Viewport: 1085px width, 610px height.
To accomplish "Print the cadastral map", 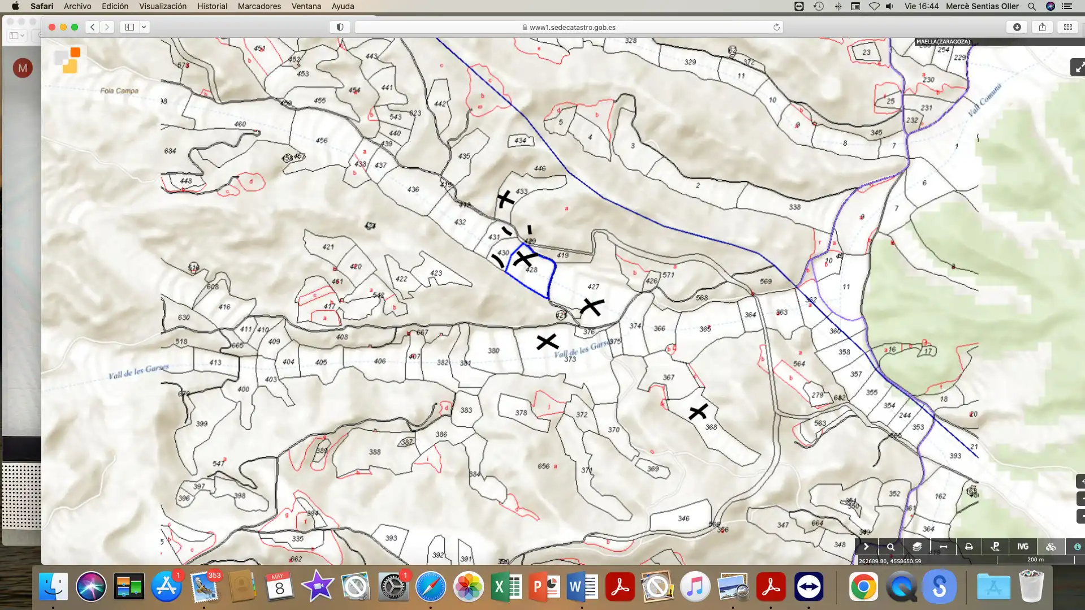I will click(x=969, y=547).
